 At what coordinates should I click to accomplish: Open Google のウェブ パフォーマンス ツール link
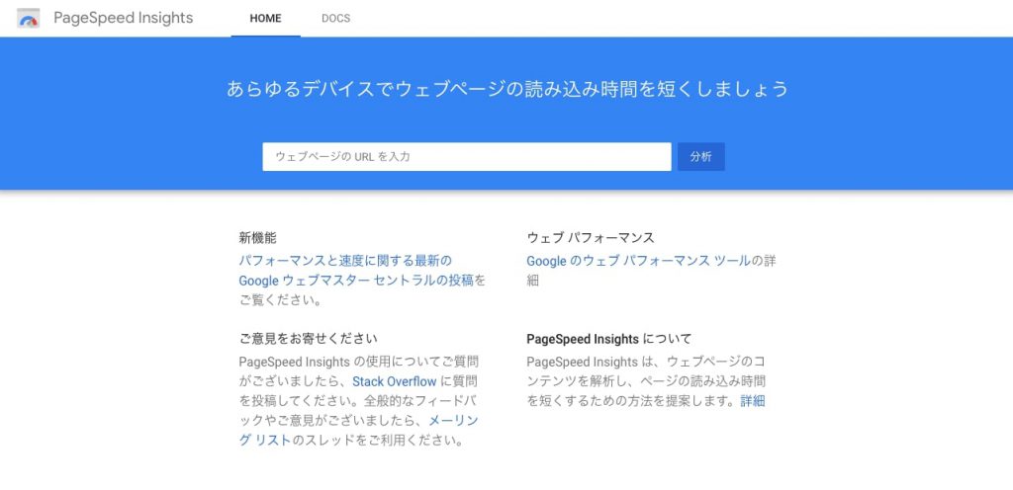[x=638, y=261]
